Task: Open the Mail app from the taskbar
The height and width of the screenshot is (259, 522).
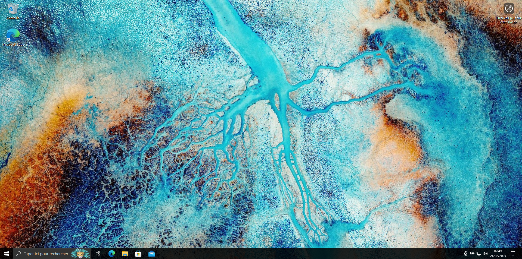Action: [x=152, y=254]
